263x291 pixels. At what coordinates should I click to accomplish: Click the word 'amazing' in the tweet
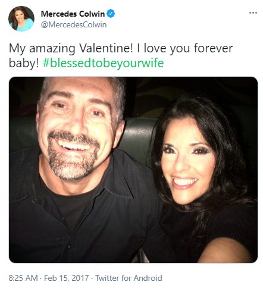(52, 49)
